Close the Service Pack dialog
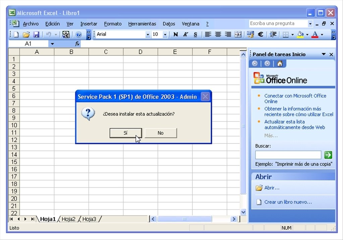This screenshot has height=240, width=343. click(205, 96)
